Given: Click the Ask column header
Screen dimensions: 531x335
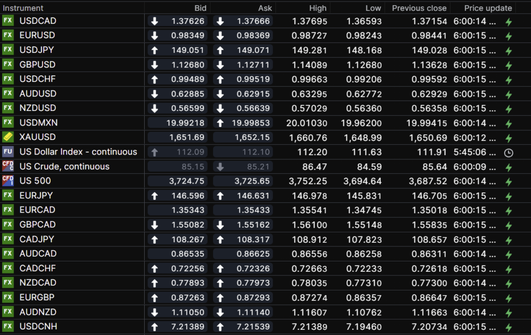Looking at the screenshot, I should 264,8.
